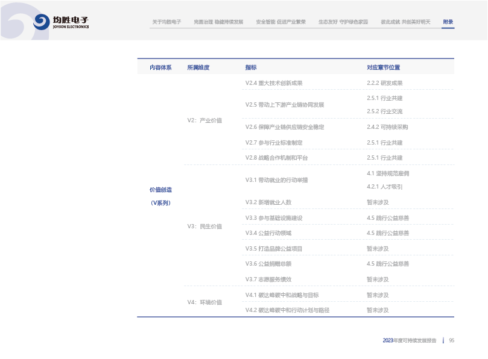Jump to 4.1 坚持规范雇佣 chapter
This screenshot has height=359, width=488.
pyautogui.click(x=388, y=173)
